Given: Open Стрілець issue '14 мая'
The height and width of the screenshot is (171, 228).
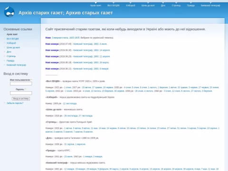Looking at the screenshot, I should [x=102, y=128].
